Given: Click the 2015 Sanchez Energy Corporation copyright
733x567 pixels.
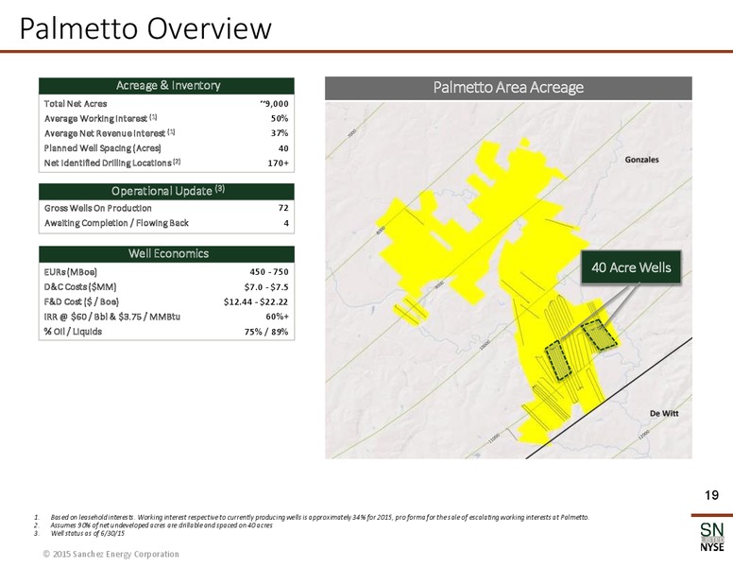Looking at the screenshot, I should [x=111, y=554].
